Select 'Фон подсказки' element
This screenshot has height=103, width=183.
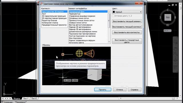click(75, 38)
